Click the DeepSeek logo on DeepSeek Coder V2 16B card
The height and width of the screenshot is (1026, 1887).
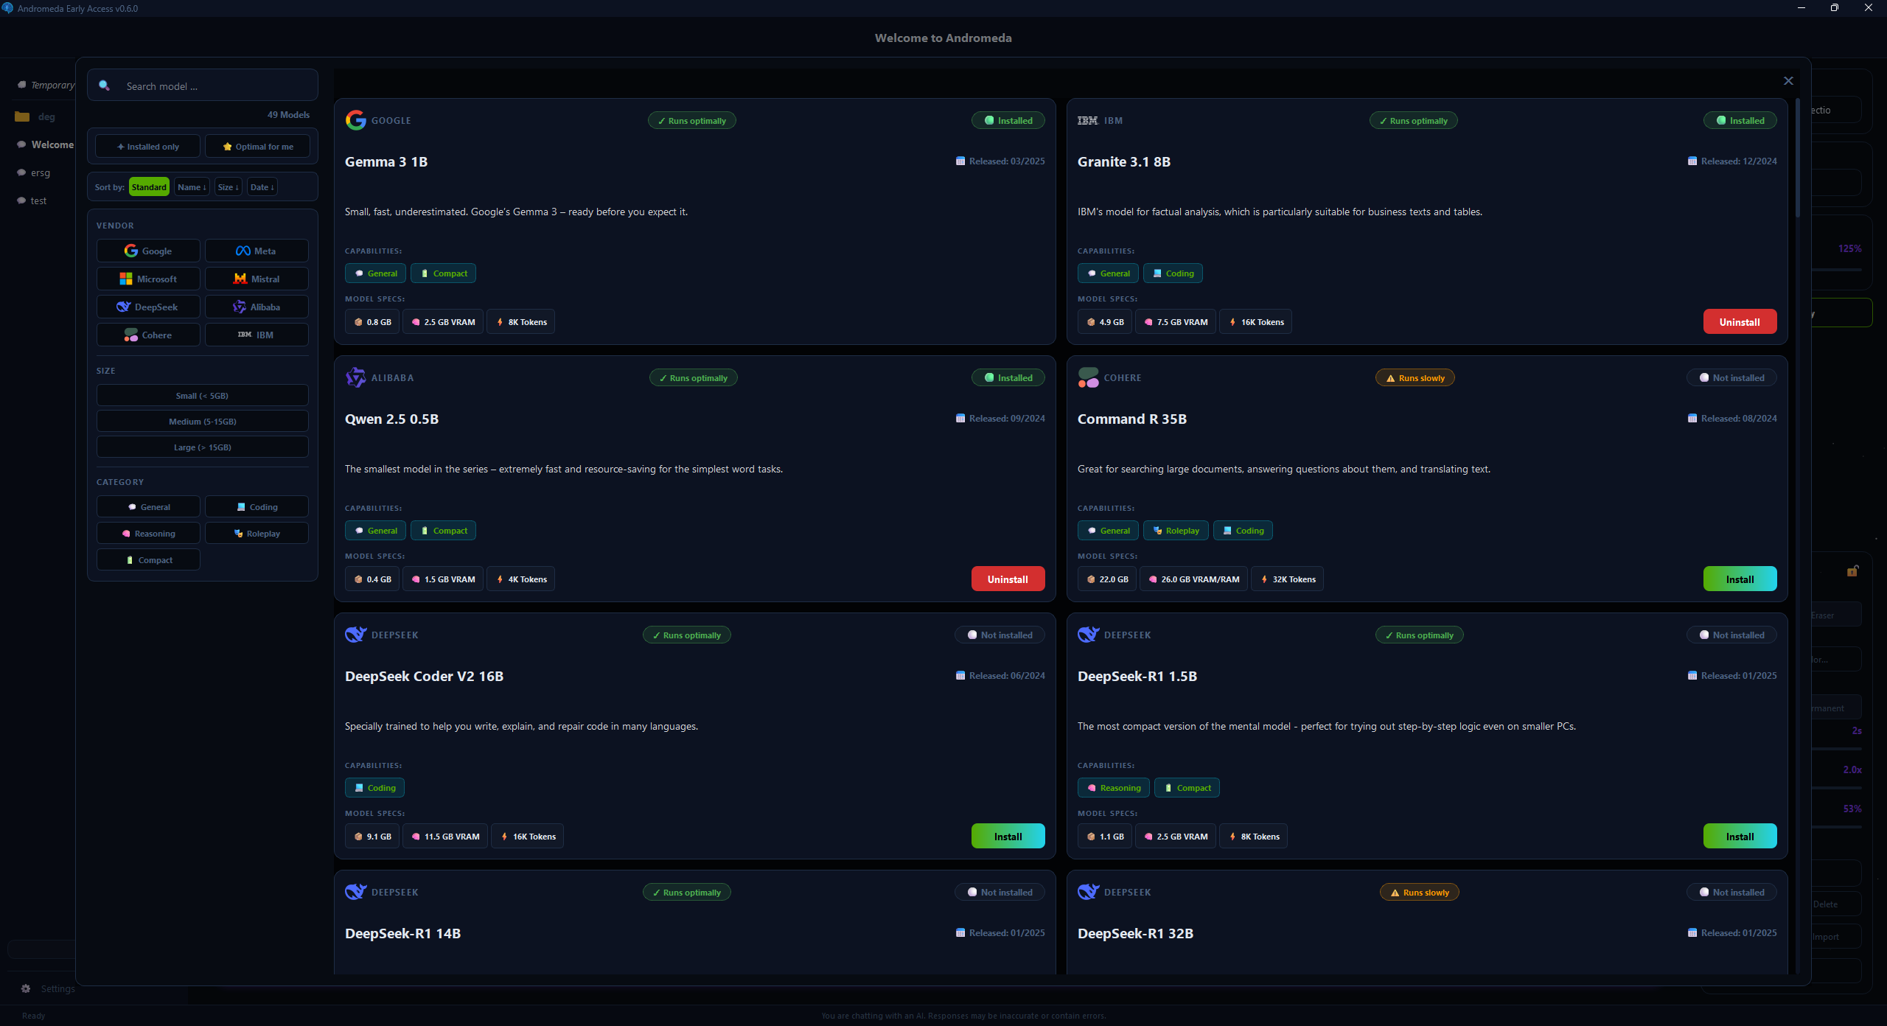click(356, 635)
